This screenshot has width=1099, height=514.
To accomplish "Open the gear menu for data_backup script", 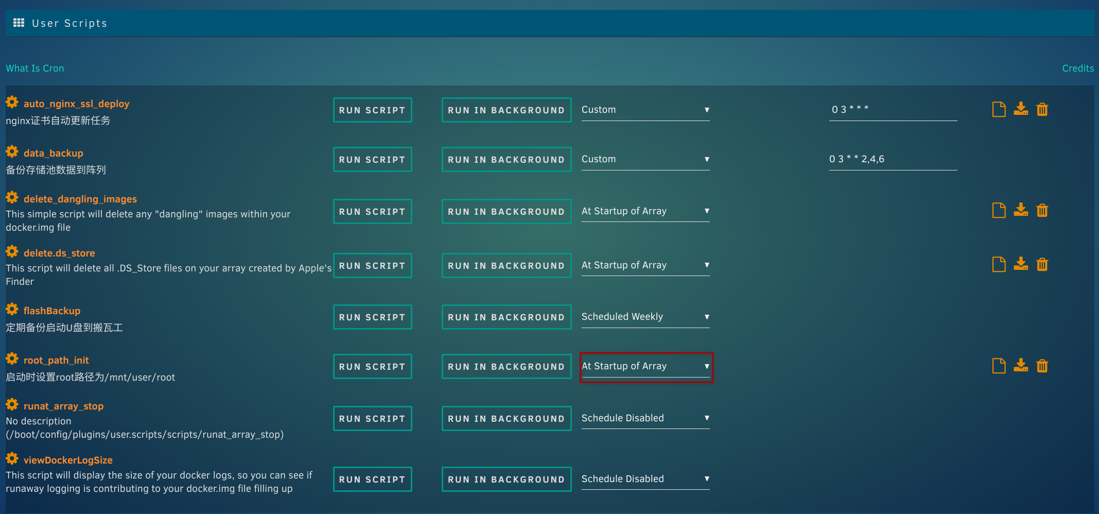I will click(x=12, y=152).
